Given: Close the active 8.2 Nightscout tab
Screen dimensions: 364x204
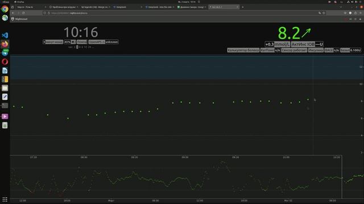Looking at the screenshot, I should (237, 7).
